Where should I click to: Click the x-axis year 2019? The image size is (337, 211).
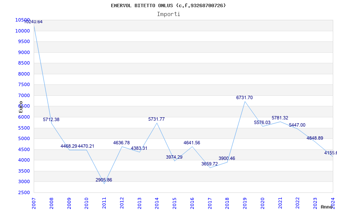[x=245, y=203]
